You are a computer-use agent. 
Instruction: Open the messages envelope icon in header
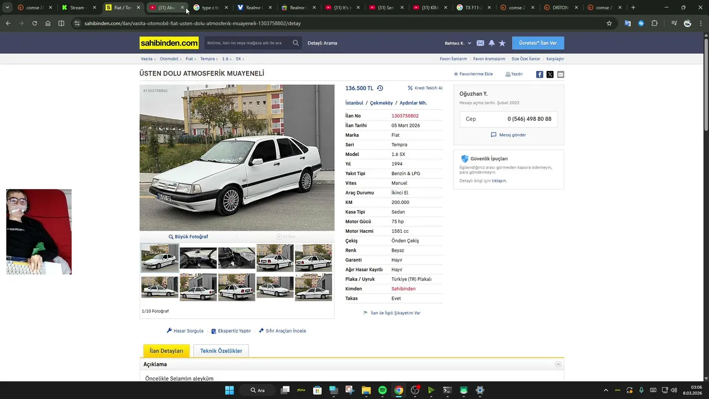[x=480, y=43]
